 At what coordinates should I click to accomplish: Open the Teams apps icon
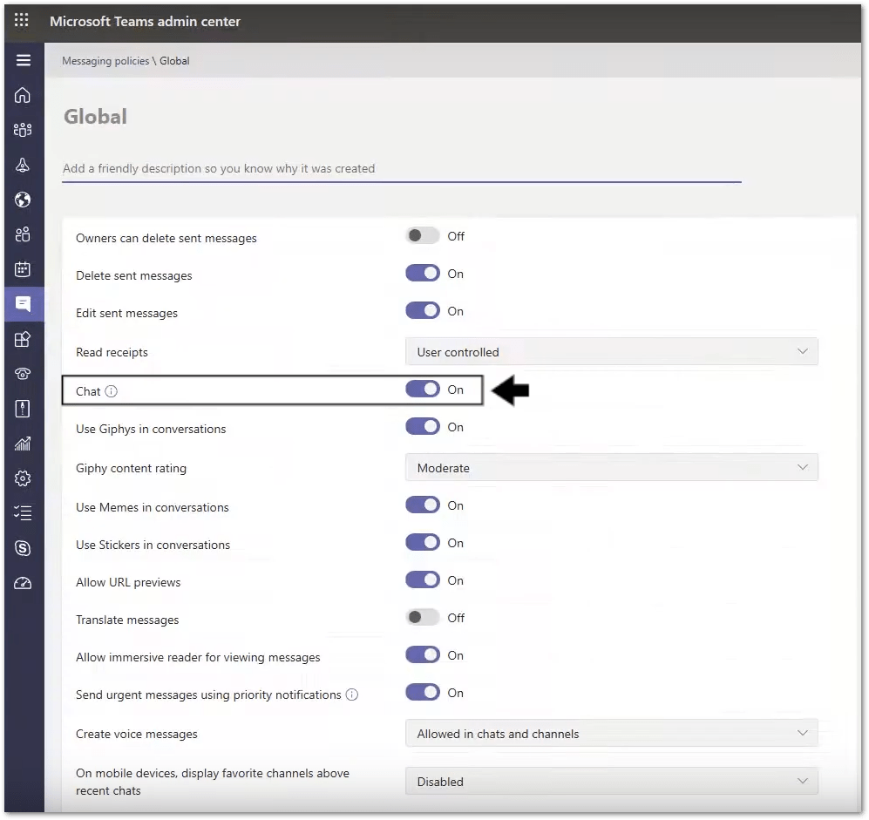23,339
